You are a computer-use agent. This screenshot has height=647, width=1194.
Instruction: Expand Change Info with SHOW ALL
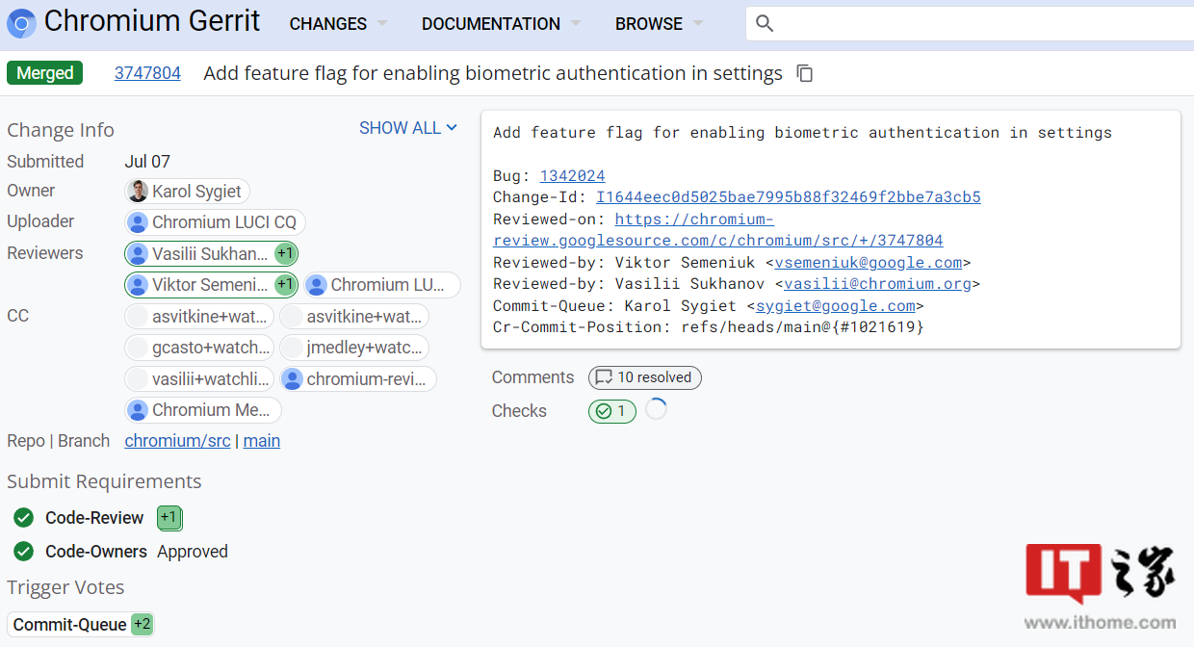[x=407, y=128]
